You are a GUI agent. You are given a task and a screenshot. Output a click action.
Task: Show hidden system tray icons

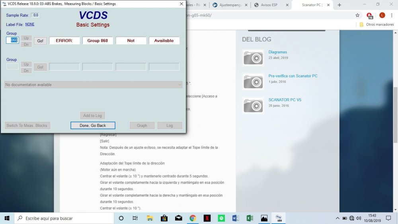(x=338, y=218)
